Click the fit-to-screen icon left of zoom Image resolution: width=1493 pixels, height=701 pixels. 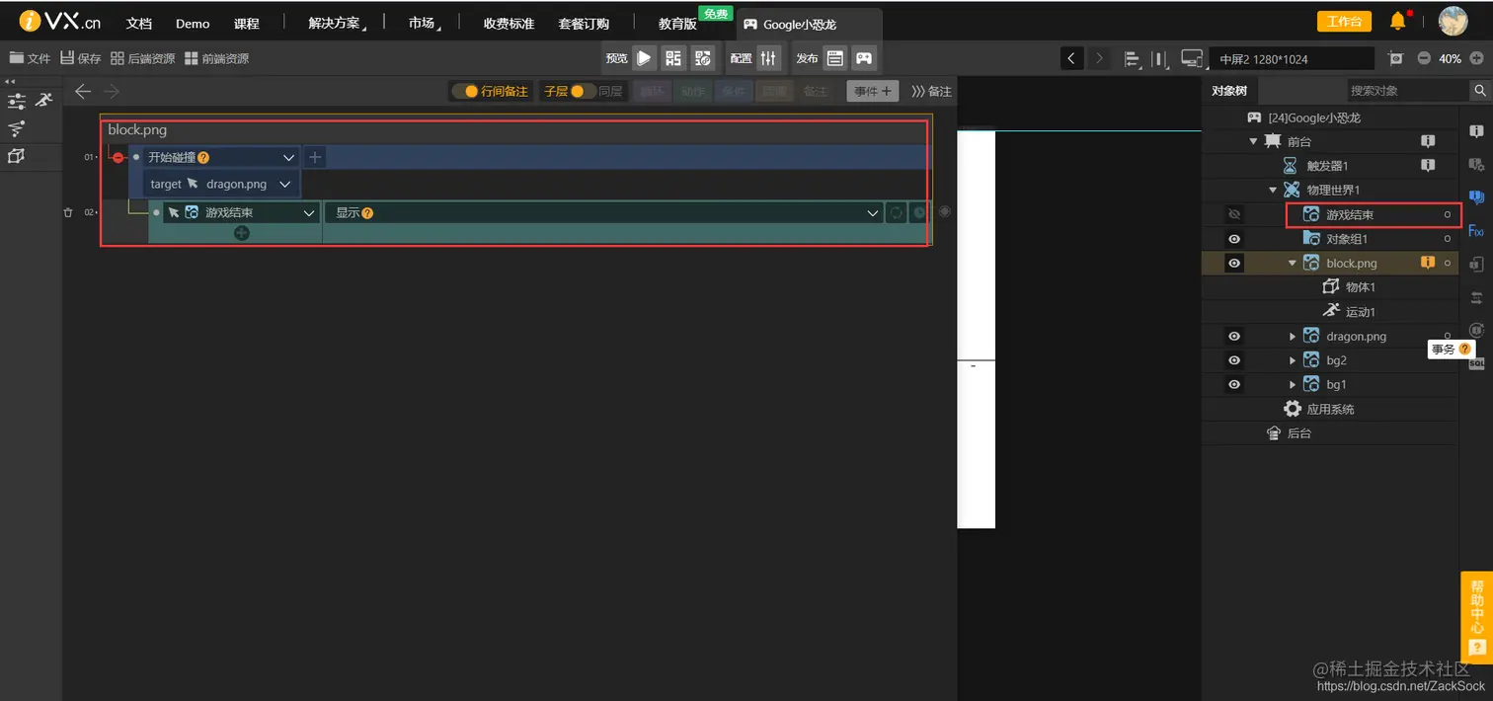(x=1395, y=58)
